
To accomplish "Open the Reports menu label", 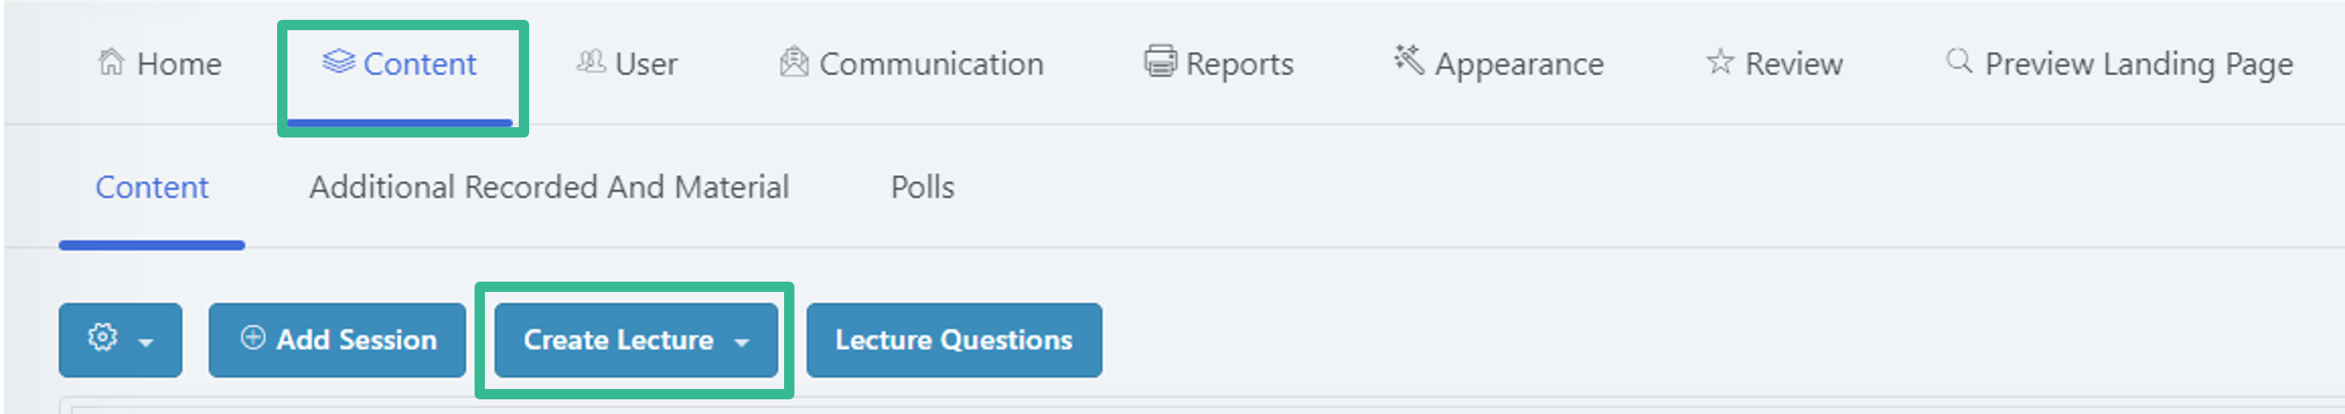I will click(1239, 65).
